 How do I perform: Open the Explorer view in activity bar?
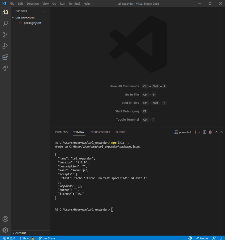[5, 13]
